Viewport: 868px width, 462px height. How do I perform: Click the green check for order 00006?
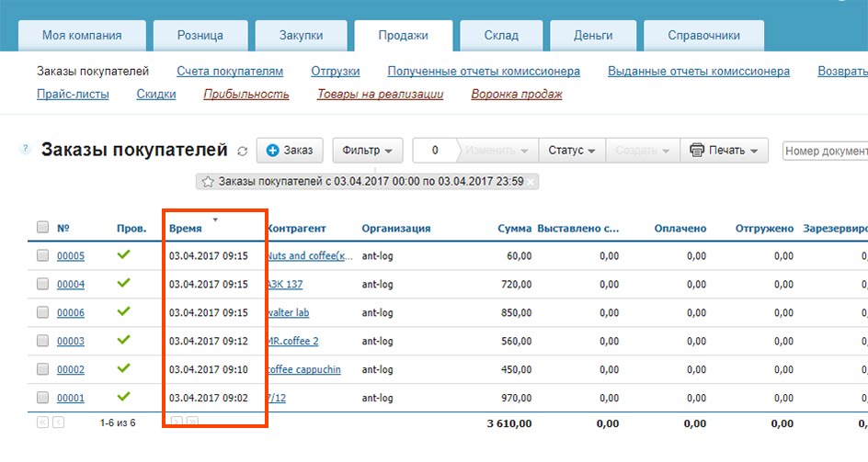point(123,311)
